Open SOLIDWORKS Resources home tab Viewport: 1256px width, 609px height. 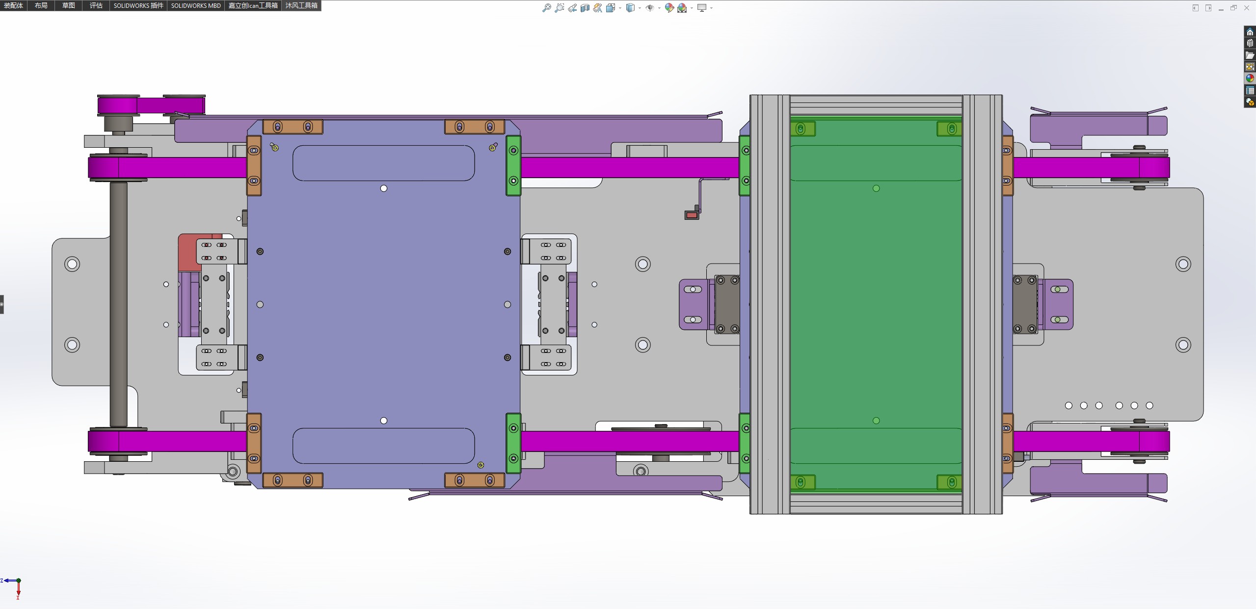tap(1250, 32)
